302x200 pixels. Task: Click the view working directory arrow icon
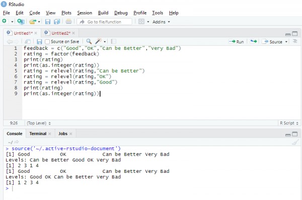point(17,142)
